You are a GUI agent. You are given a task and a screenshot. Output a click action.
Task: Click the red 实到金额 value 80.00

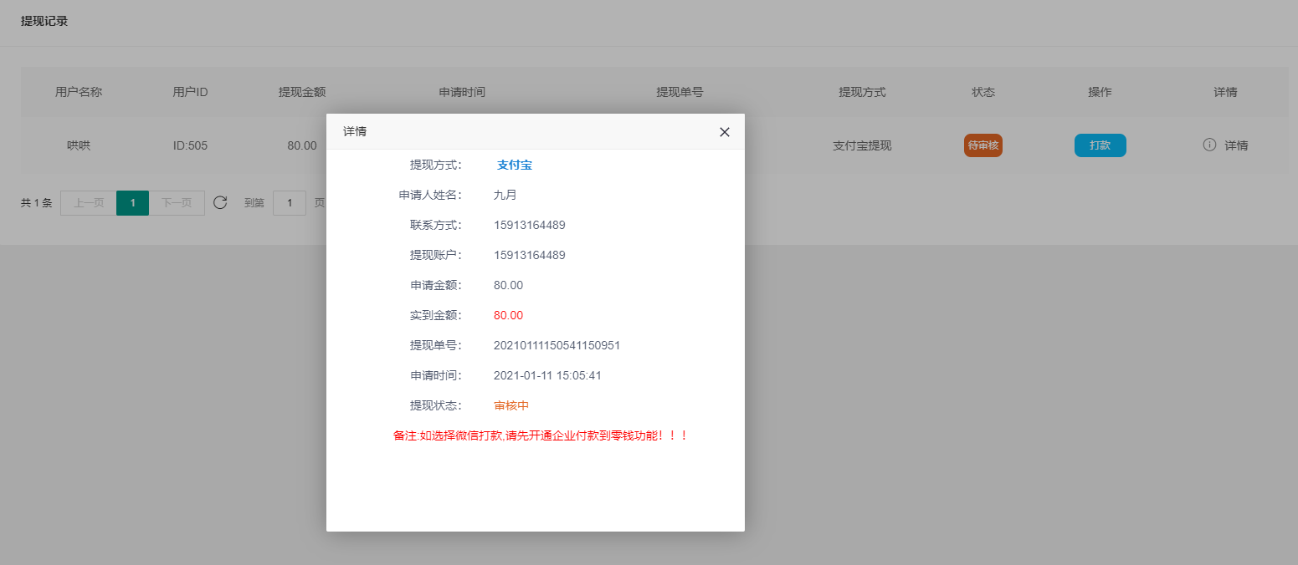(x=508, y=315)
